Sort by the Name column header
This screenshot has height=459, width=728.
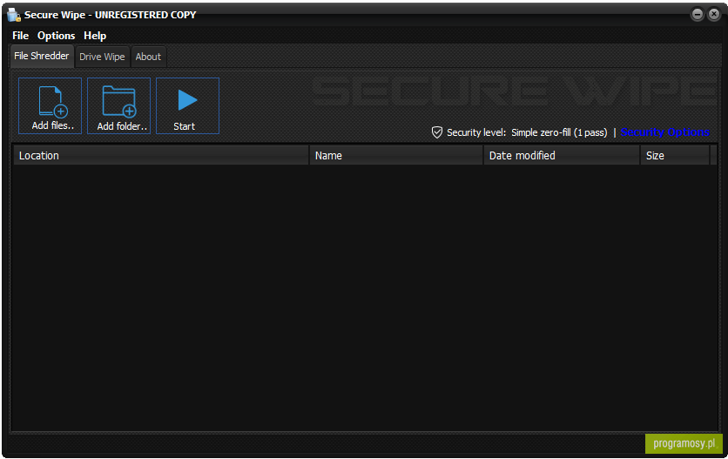click(x=396, y=156)
